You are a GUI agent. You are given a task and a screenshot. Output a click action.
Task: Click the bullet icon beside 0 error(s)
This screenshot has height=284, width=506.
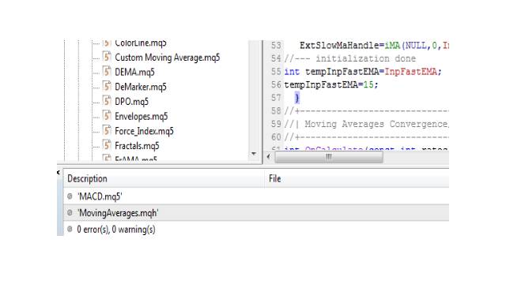click(70, 230)
